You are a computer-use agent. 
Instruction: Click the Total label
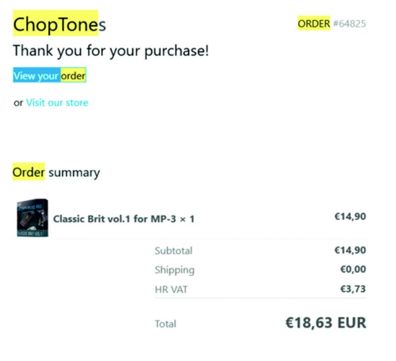(165, 324)
